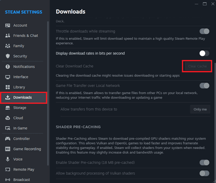Viewport: 216px width, 183px height.
Task: Click the 'STEAM SETTINGS' title text
Action: pos(24,12)
